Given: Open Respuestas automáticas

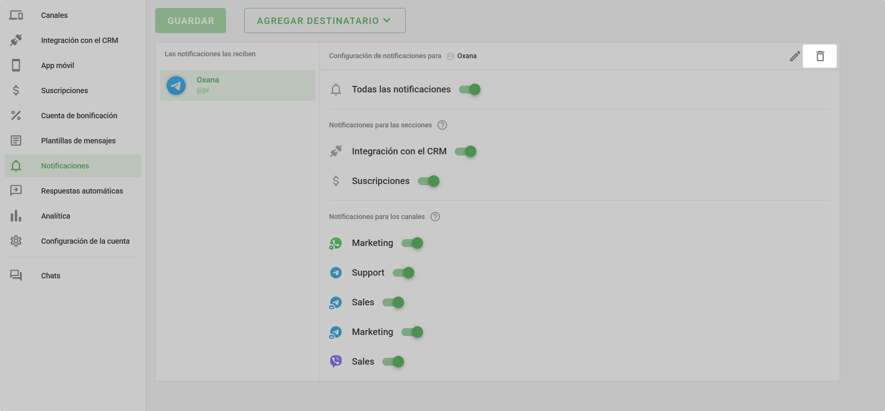Looking at the screenshot, I should [x=73, y=191].
